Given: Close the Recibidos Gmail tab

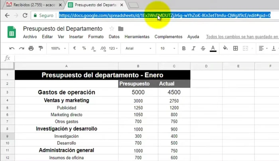Looking at the screenshot, I should [60, 5].
